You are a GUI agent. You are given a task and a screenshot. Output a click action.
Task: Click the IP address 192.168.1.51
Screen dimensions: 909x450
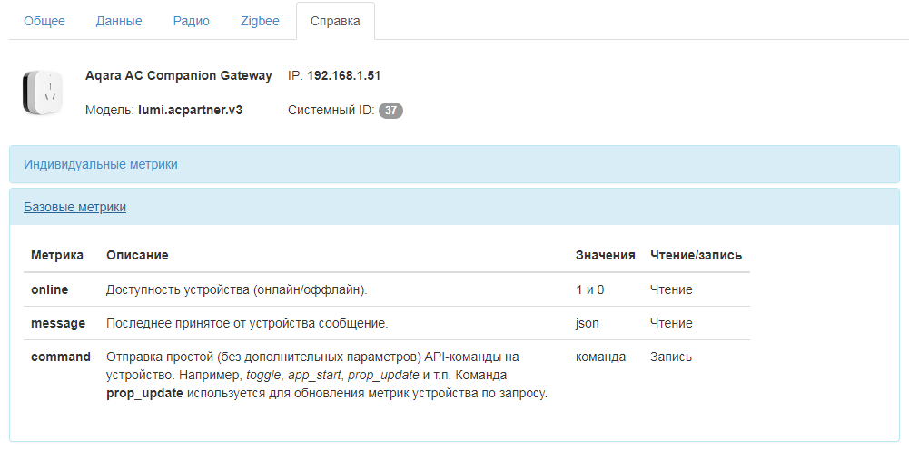pyautogui.click(x=343, y=75)
